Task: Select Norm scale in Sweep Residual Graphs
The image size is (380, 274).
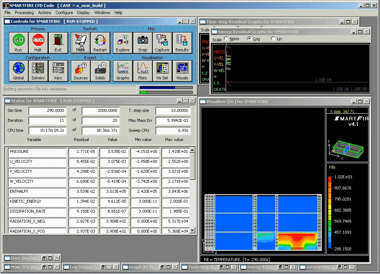Action: pyautogui.click(x=226, y=38)
